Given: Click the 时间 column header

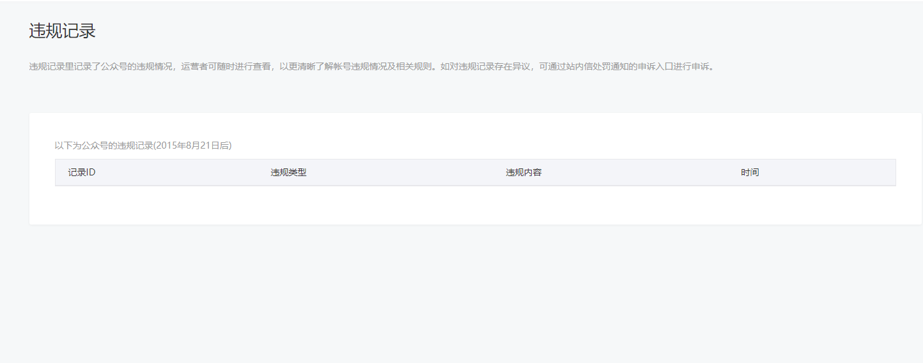Looking at the screenshot, I should click(750, 172).
